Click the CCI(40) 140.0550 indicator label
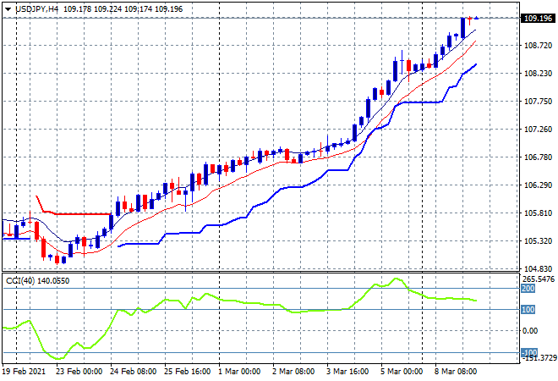The height and width of the screenshot is (381, 558). pyautogui.click(x=38, y=281)
